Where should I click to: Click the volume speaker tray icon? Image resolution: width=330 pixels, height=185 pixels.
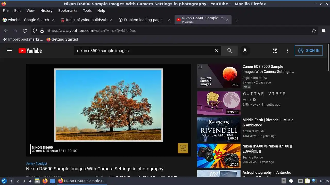[x=291, y=181]
